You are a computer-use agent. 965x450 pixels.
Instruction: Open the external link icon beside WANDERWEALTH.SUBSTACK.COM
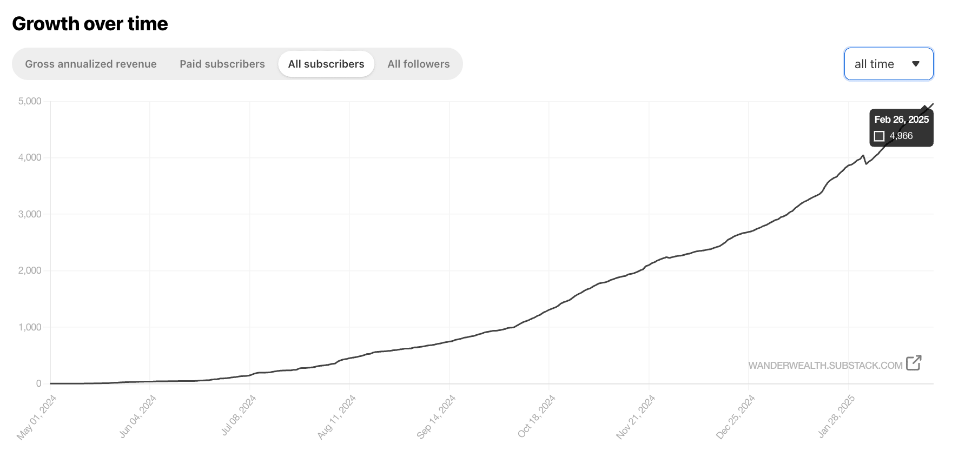coord(914,363)
